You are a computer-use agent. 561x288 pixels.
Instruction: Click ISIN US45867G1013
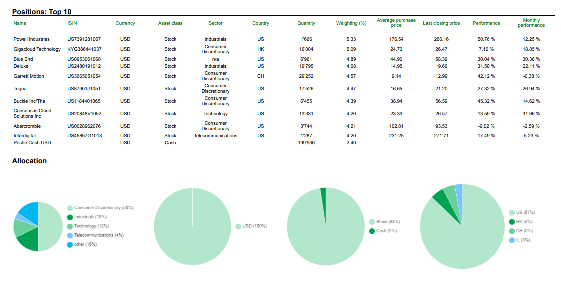85,136
